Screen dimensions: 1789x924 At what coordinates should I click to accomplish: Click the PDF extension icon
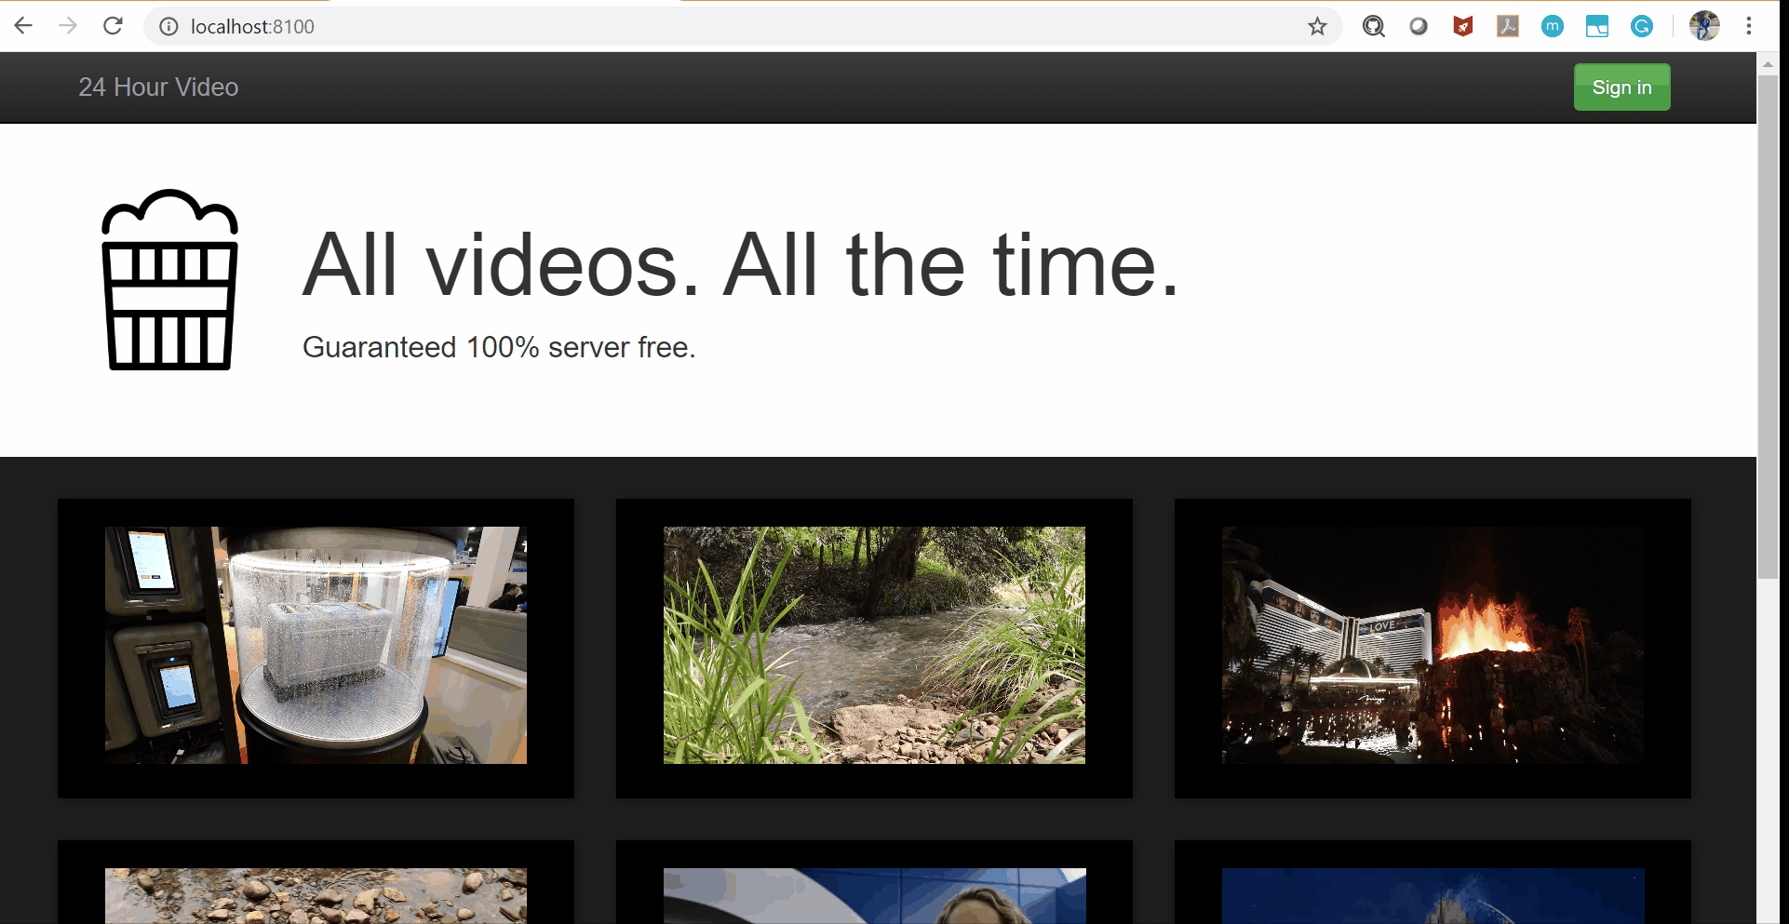coord(1507,27)
